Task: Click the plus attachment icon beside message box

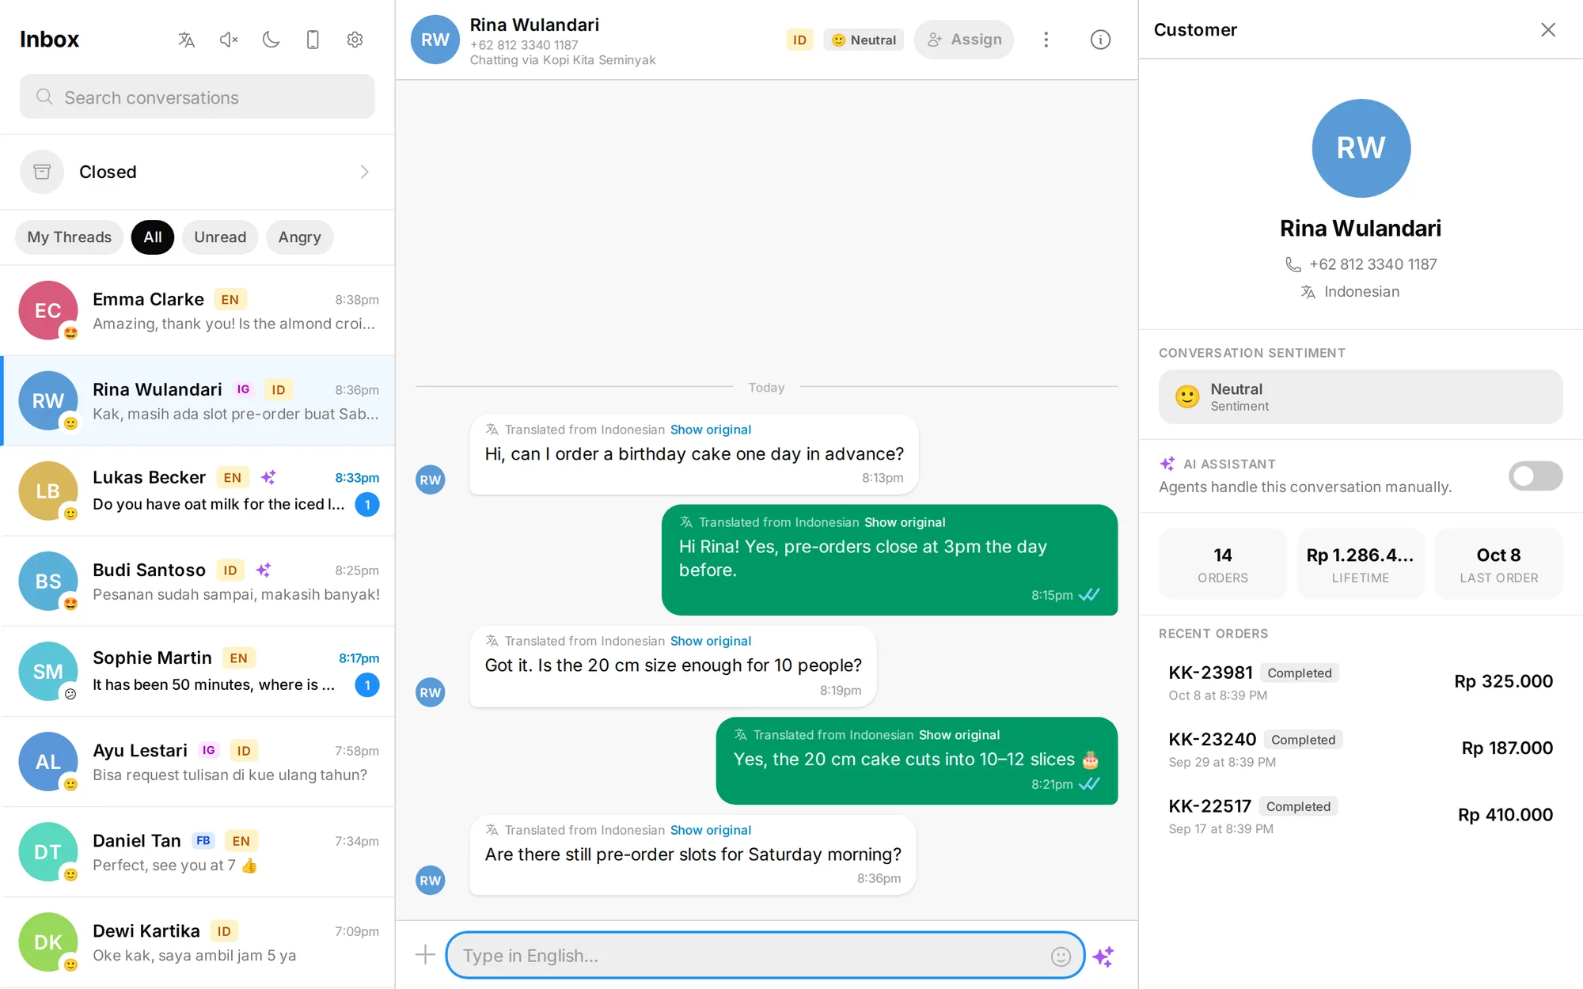Action: (x=425, y=955)
